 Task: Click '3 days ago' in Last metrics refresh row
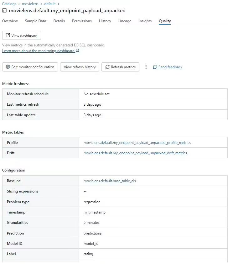click(x=92, y=104)
